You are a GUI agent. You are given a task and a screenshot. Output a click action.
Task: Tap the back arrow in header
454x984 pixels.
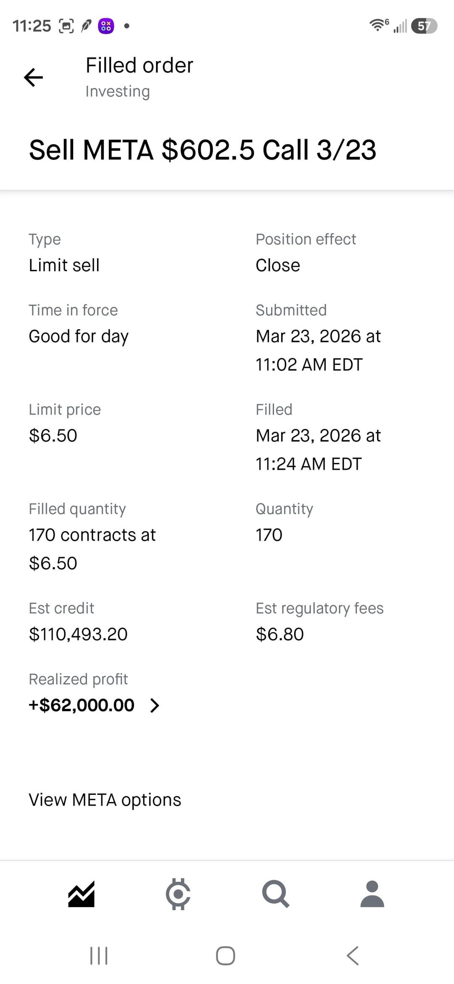(34, 77)
